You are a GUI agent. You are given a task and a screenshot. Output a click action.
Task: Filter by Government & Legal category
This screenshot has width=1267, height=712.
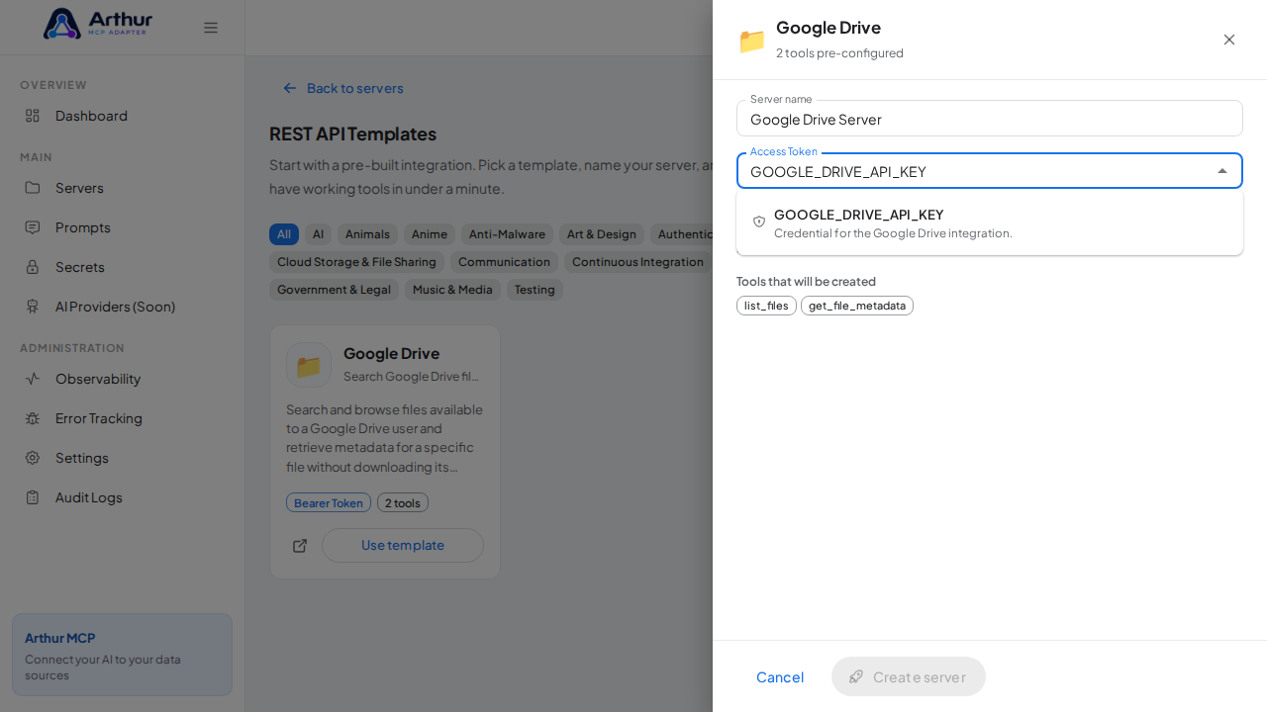coord(334,290)
